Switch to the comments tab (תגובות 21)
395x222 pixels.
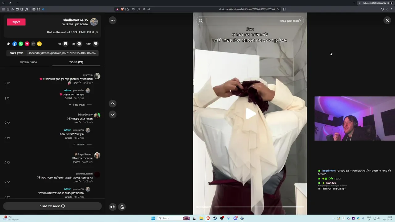76,62
